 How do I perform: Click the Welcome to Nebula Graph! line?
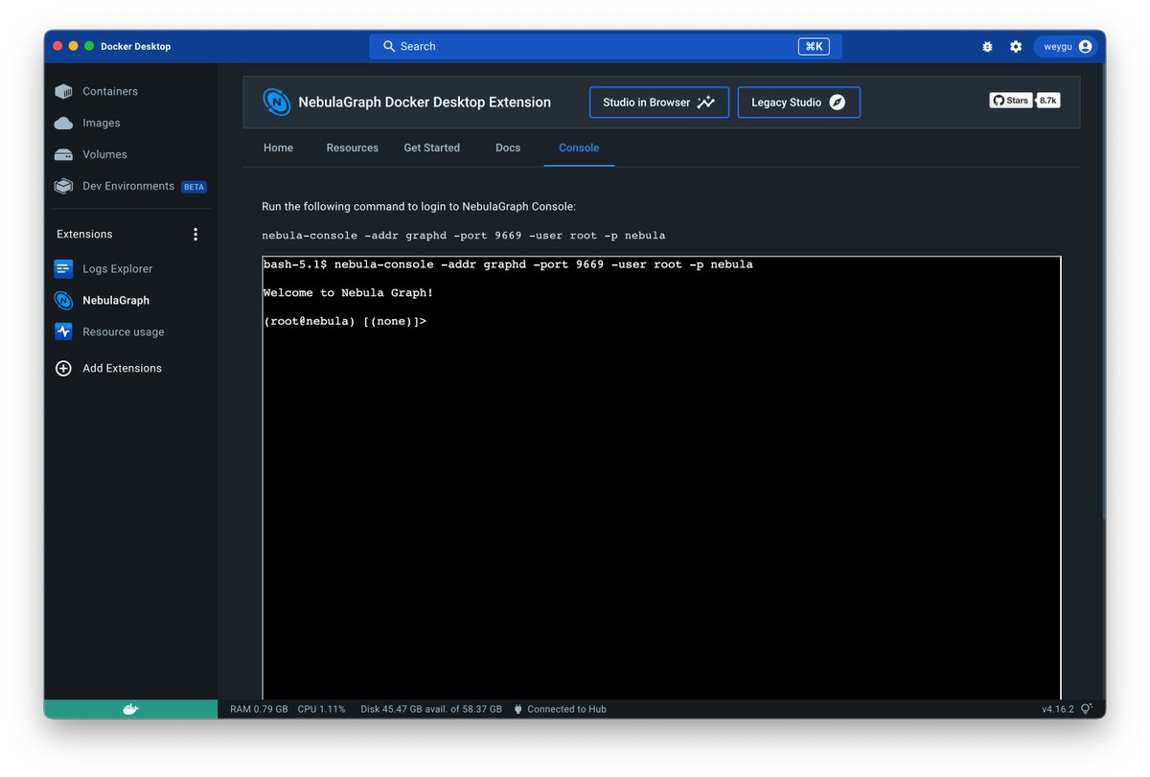point(348,293)
